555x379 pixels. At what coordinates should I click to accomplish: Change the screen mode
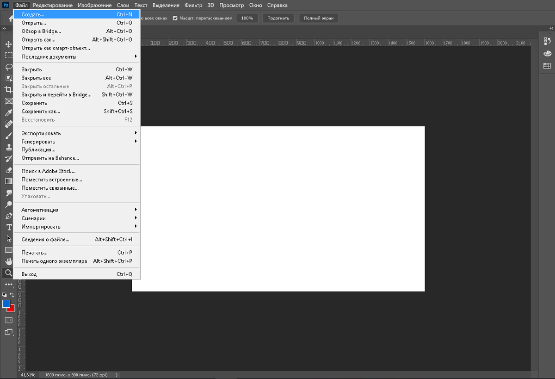[8, 332]
